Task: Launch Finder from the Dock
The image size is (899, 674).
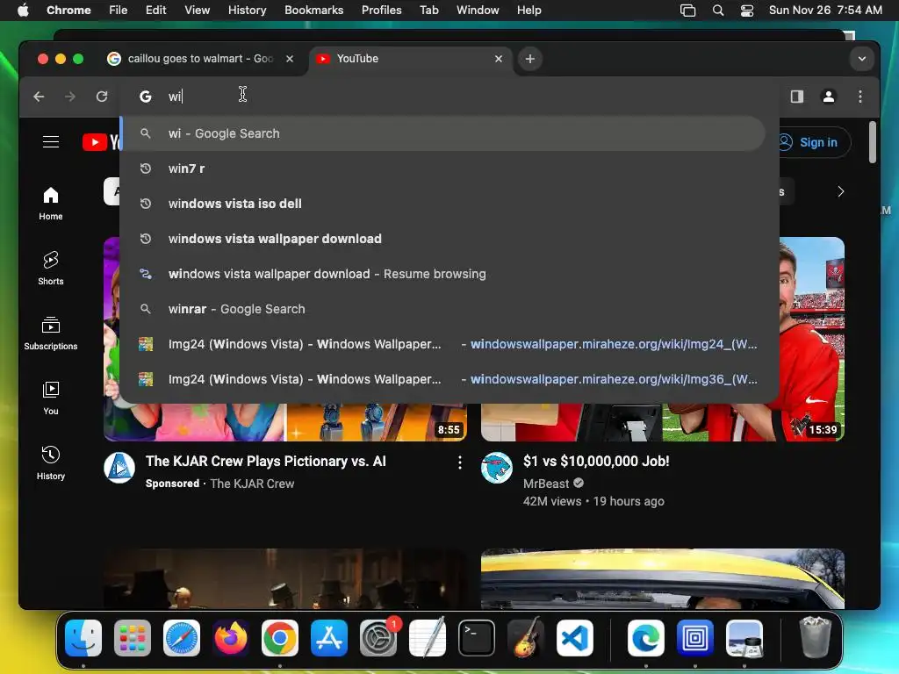Action: (x=83, y=638)
